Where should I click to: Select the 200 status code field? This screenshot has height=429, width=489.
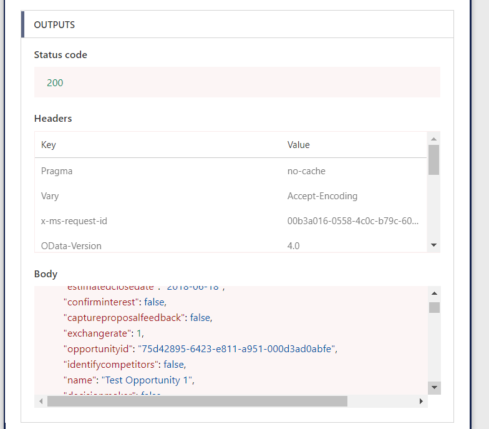[55, 83]
